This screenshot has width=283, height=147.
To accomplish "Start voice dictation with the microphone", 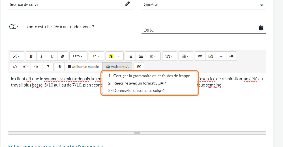I will tap(60, 67).
